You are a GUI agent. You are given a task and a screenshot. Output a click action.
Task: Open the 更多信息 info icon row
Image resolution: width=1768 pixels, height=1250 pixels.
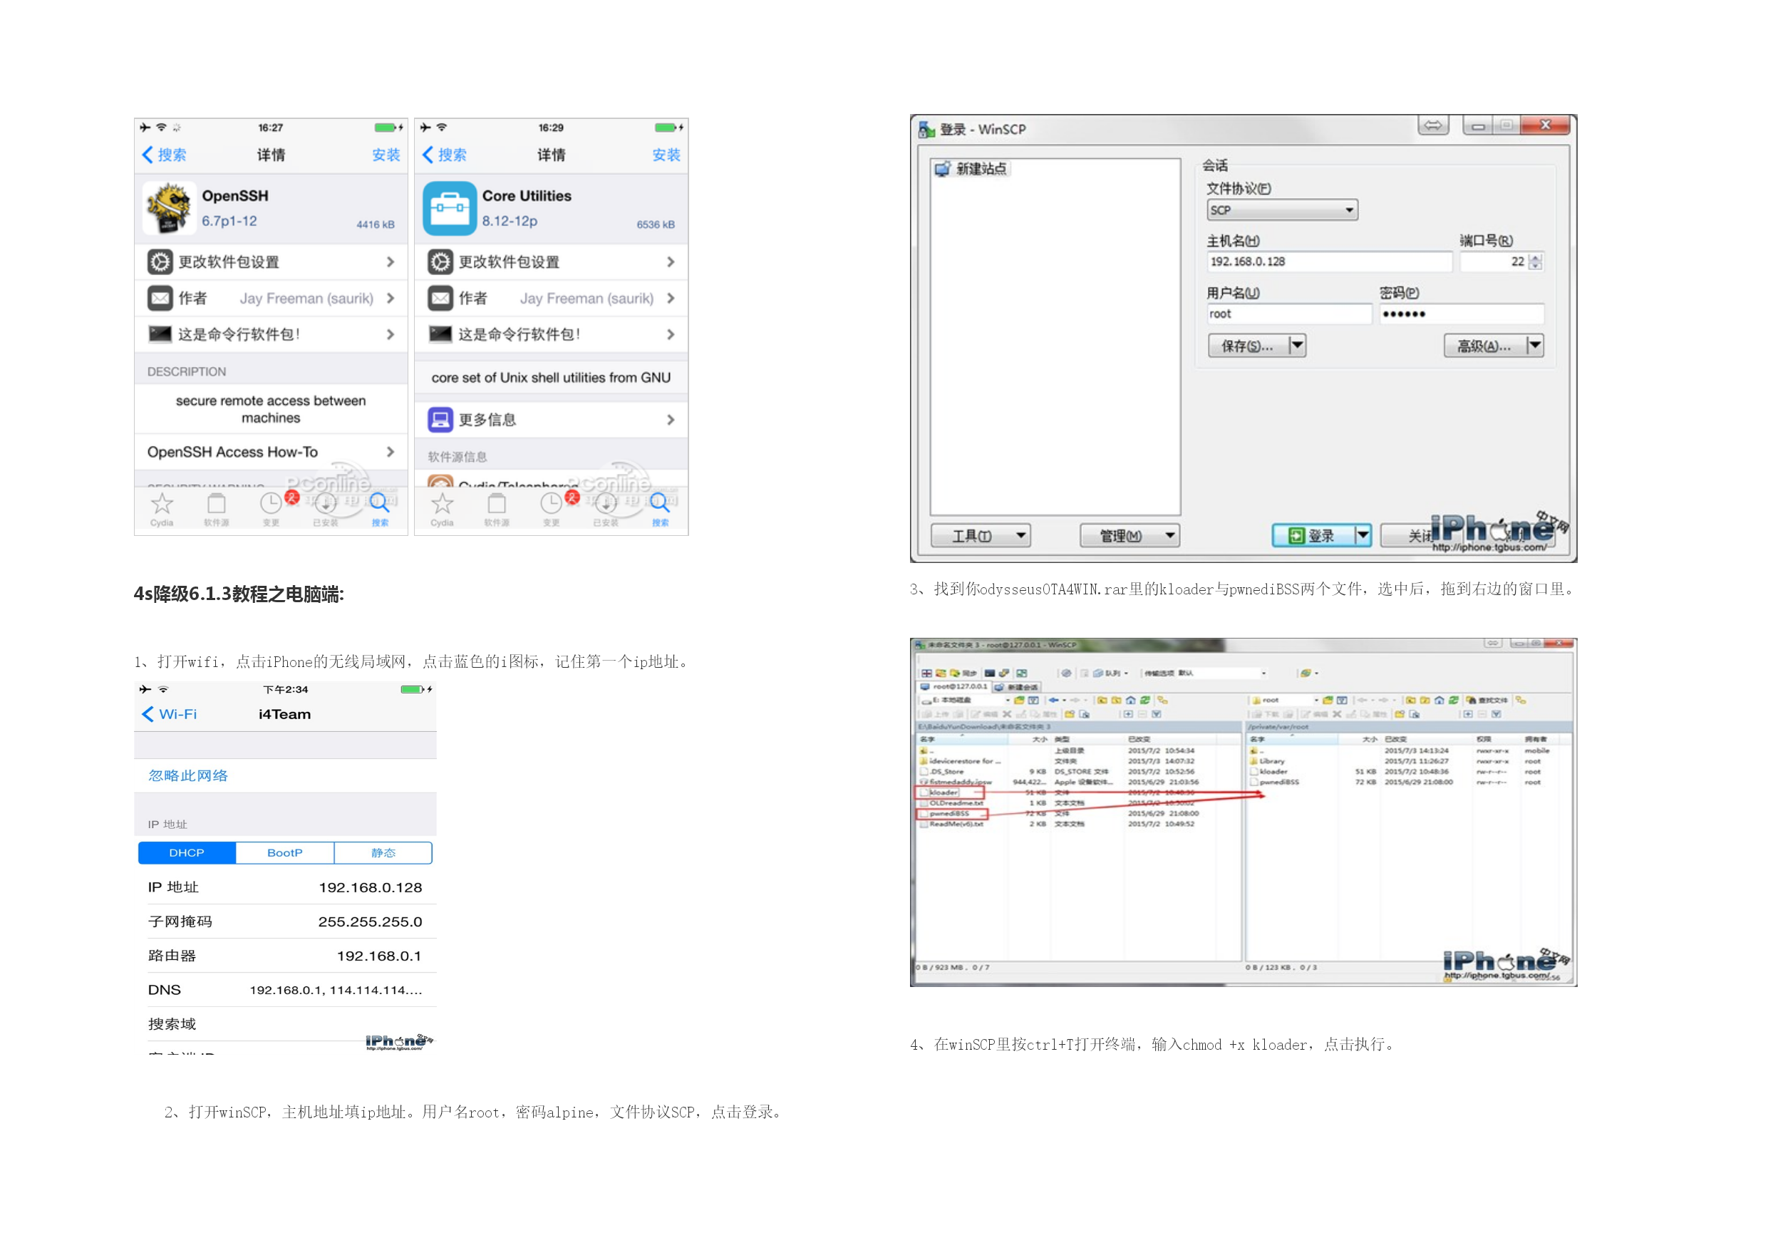440,420
